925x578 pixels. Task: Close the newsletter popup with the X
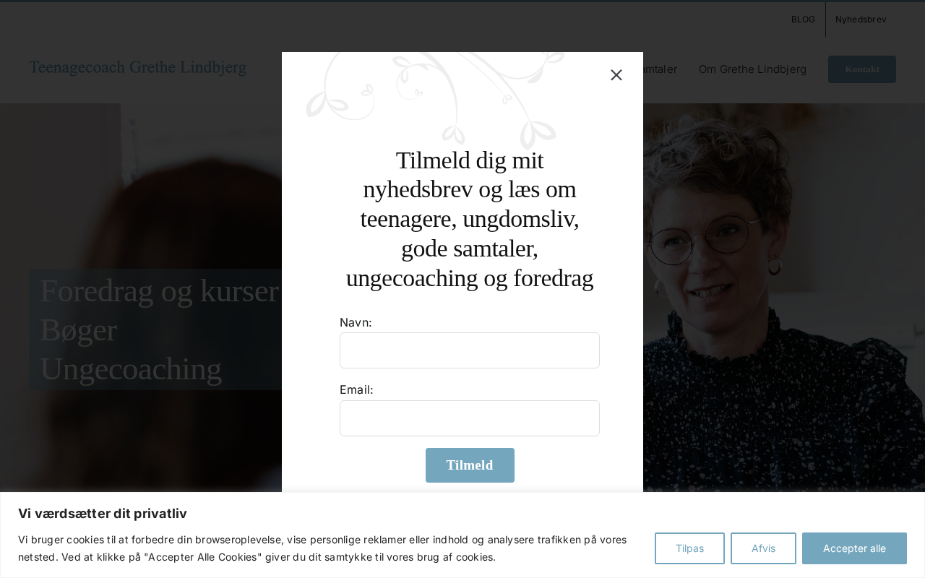click(616, 75)
